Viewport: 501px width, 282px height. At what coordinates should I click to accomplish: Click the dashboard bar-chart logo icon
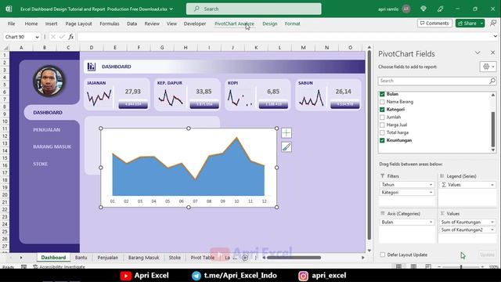click(92, 67)
